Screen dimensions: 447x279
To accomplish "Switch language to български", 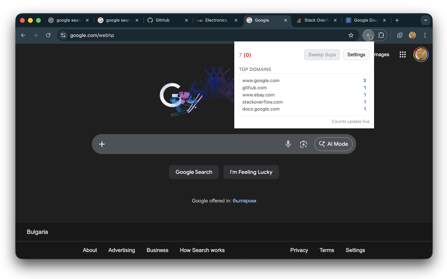I will (x=244, y=201).
